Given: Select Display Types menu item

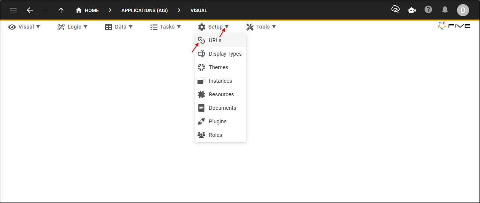Looking at the screenshot, I should click(x=225, y=54).
